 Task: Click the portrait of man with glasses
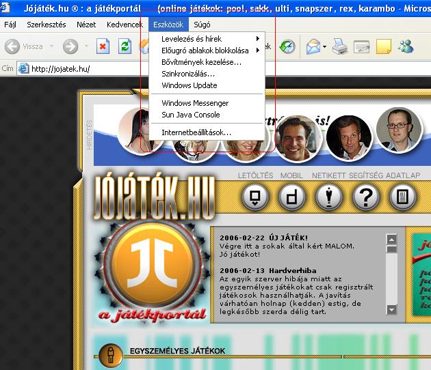(x=399, y=130)
